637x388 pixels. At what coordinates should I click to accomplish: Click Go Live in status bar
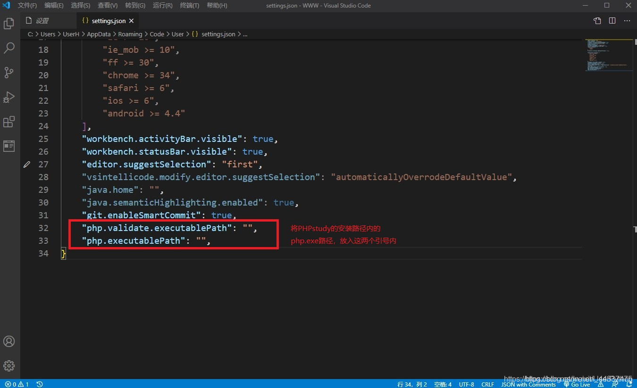tap(577, 384)
